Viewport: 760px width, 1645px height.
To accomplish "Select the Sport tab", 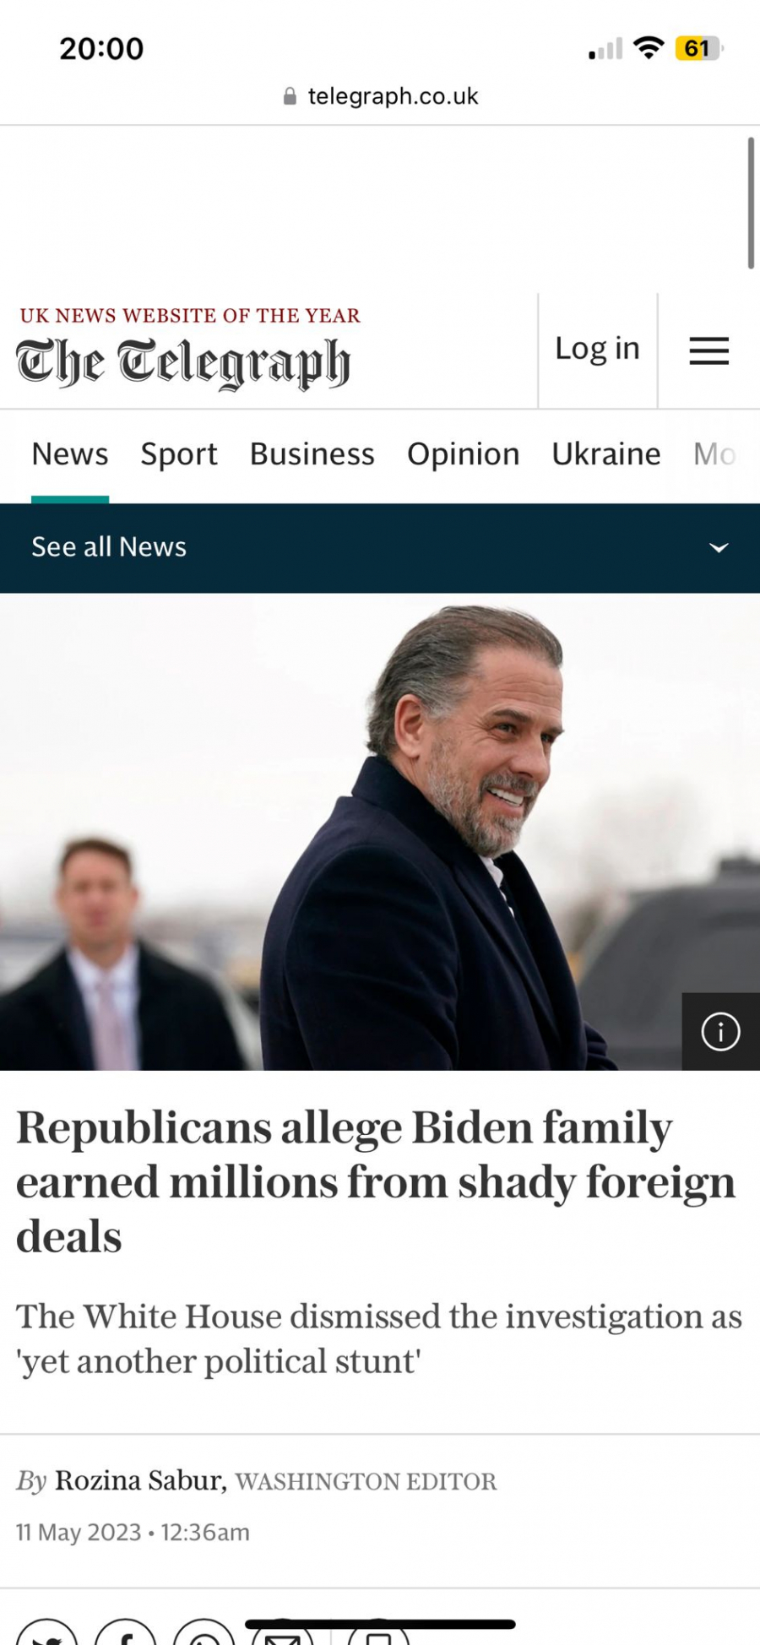I will pyautogui.click(x=179, y=454).
